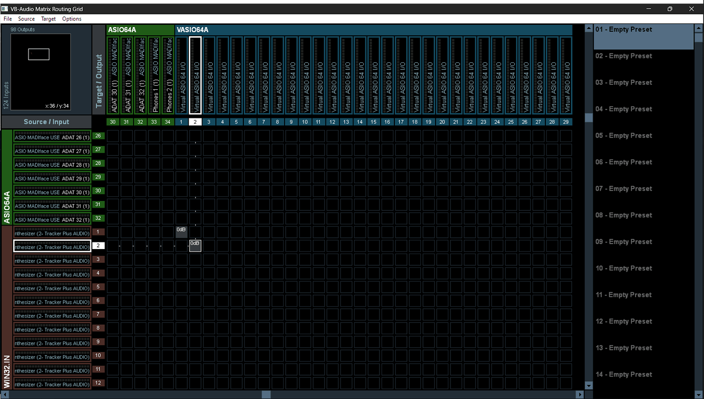Click the "Source / Input" panel header

point(46,121)
